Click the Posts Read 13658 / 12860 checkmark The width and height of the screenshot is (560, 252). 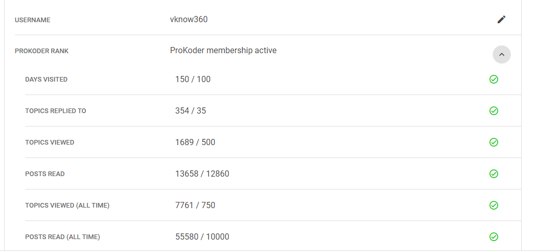494,174
